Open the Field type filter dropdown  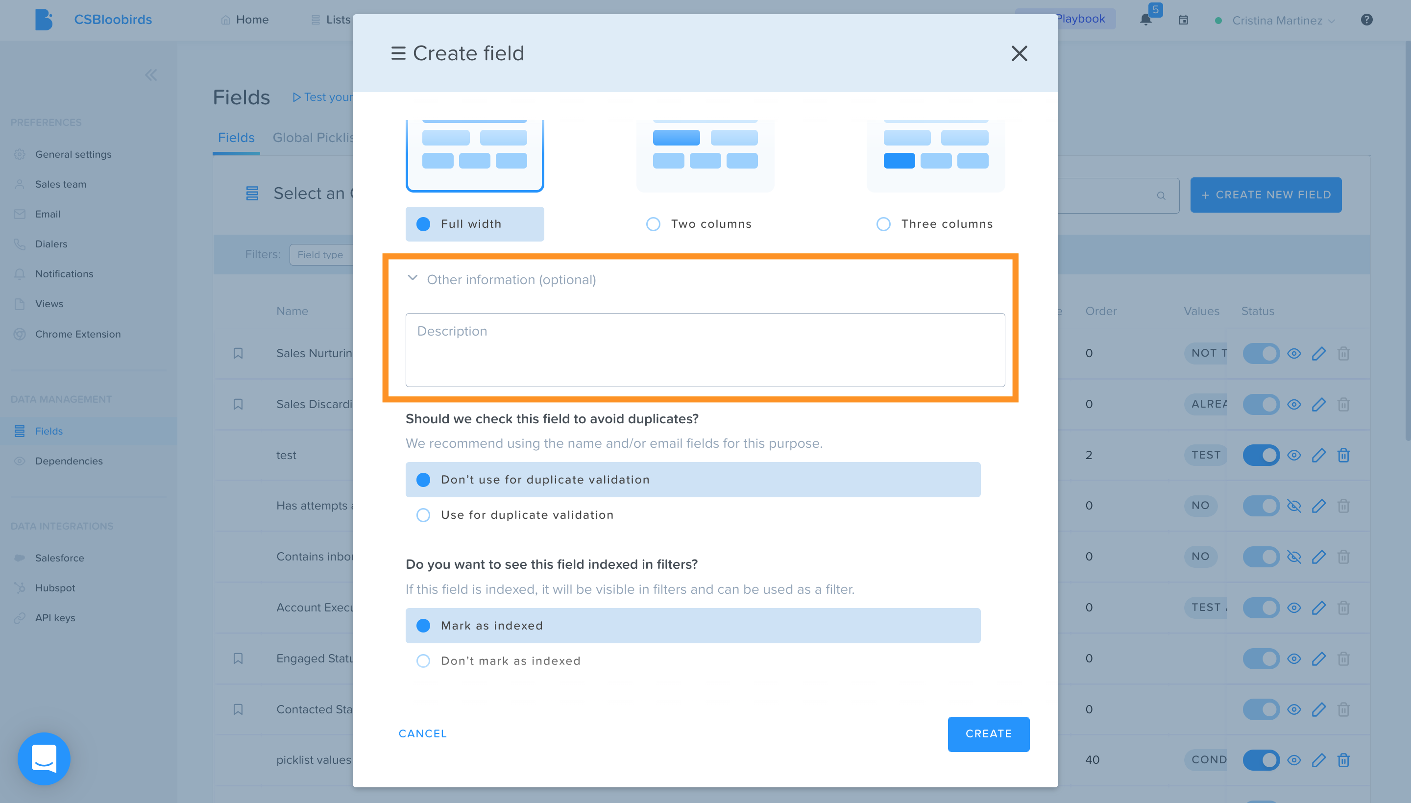(x=321, y=255)
